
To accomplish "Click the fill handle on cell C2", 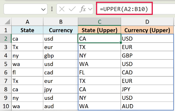I will (x=121, y=43).
